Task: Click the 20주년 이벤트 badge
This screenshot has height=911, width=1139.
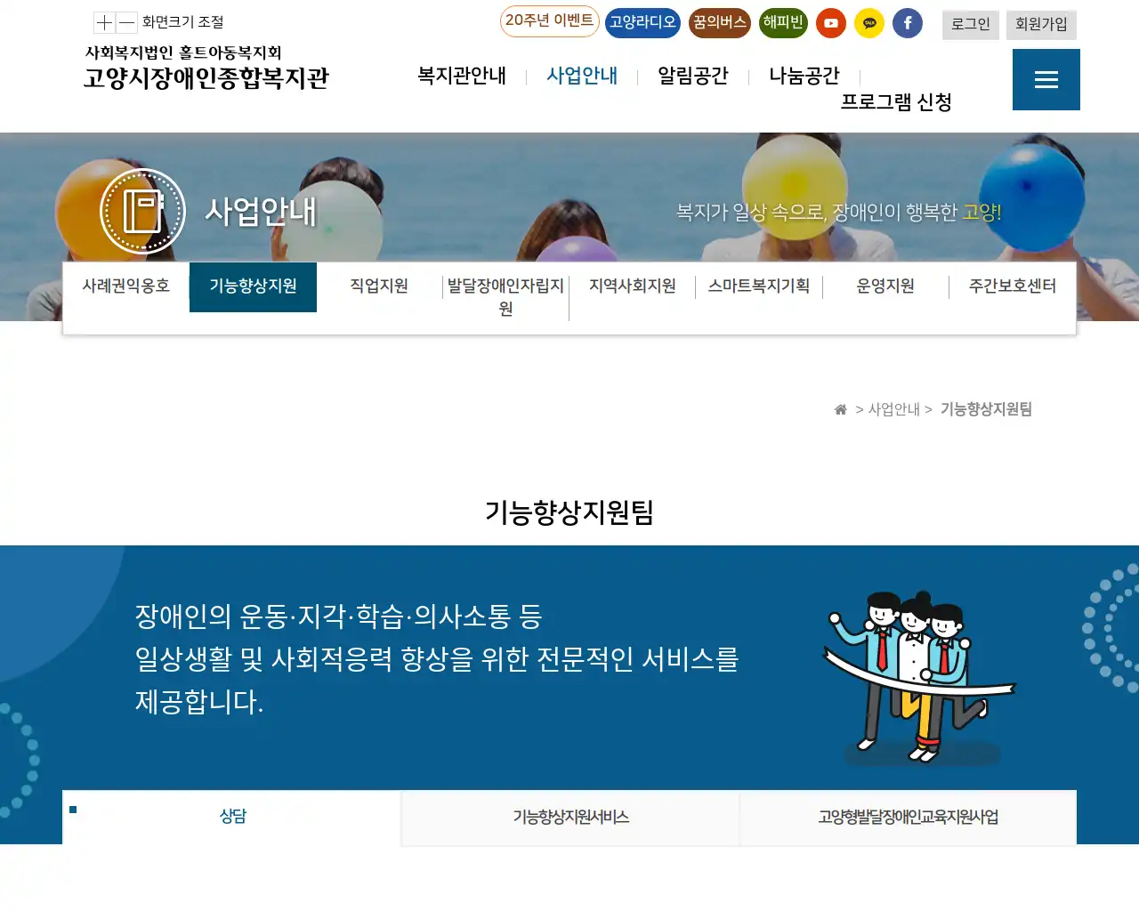Action: (549, 21)
